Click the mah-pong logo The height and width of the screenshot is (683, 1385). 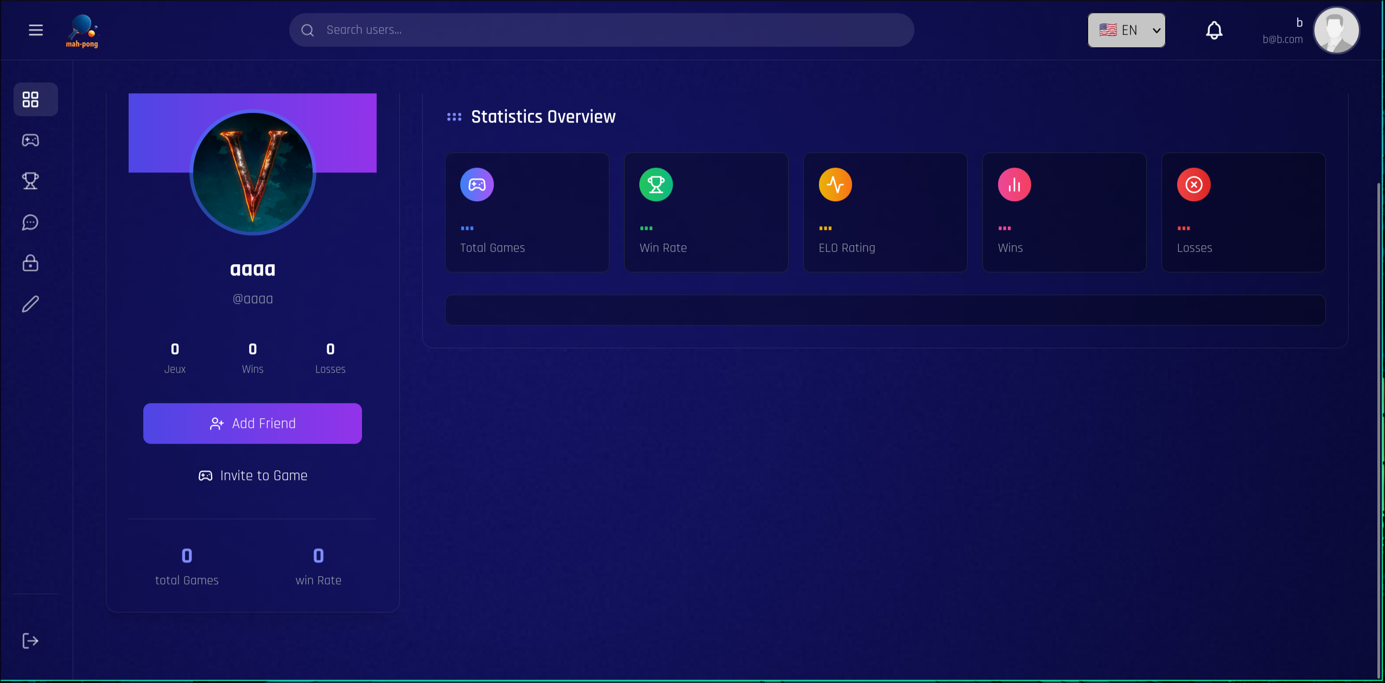click(x=82, y=31)
